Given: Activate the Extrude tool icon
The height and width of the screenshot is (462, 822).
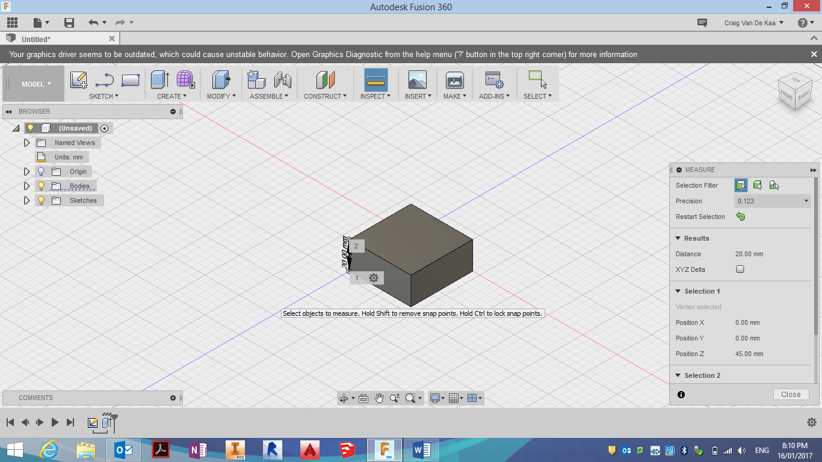Looking at the screenshot, I should coord(159,79).
